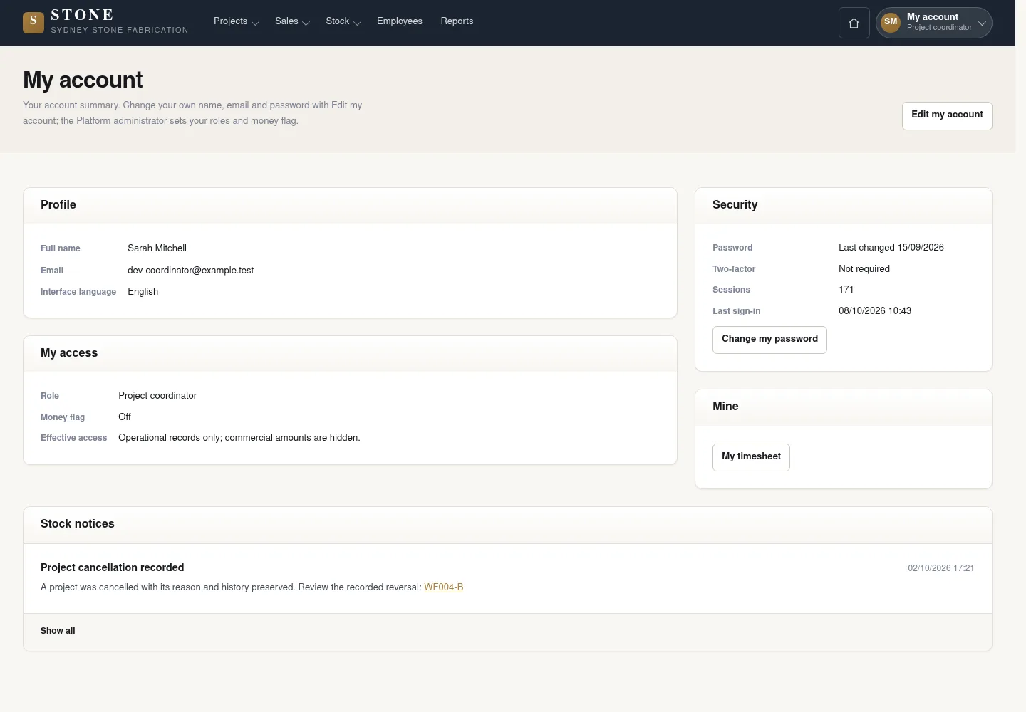
Task: Click the STONE brand wordmark
Action: (82, 15)
